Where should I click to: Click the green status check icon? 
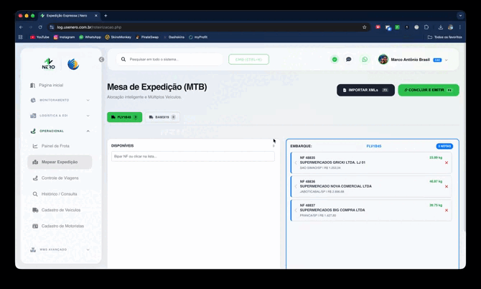coord(335,60)
